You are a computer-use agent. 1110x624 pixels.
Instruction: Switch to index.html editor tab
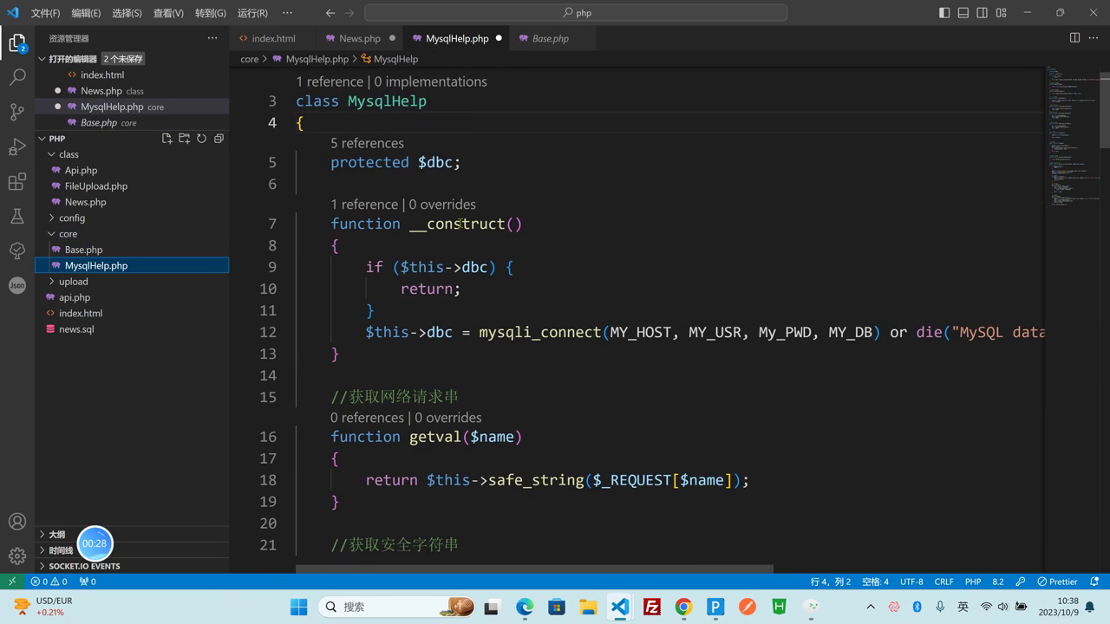coord(272,38)
